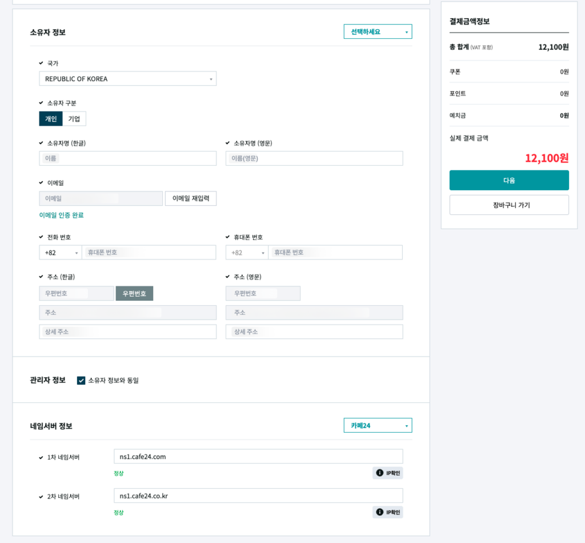Open the 선택하세요 owner info dropdown
This screenshot has width=585, height=543.
[378, 32]
